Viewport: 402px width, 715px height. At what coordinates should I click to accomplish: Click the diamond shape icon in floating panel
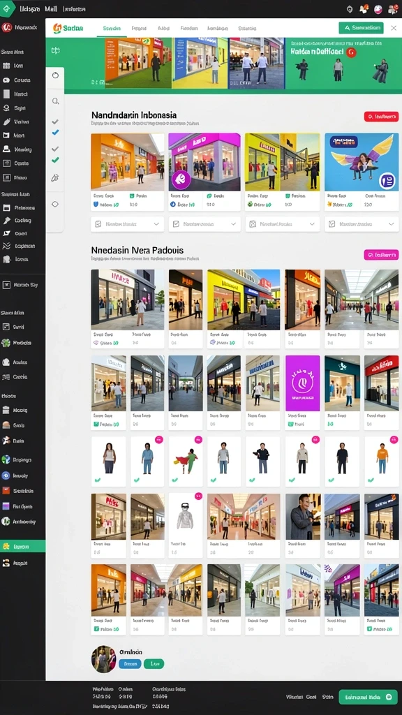(55, 204)
